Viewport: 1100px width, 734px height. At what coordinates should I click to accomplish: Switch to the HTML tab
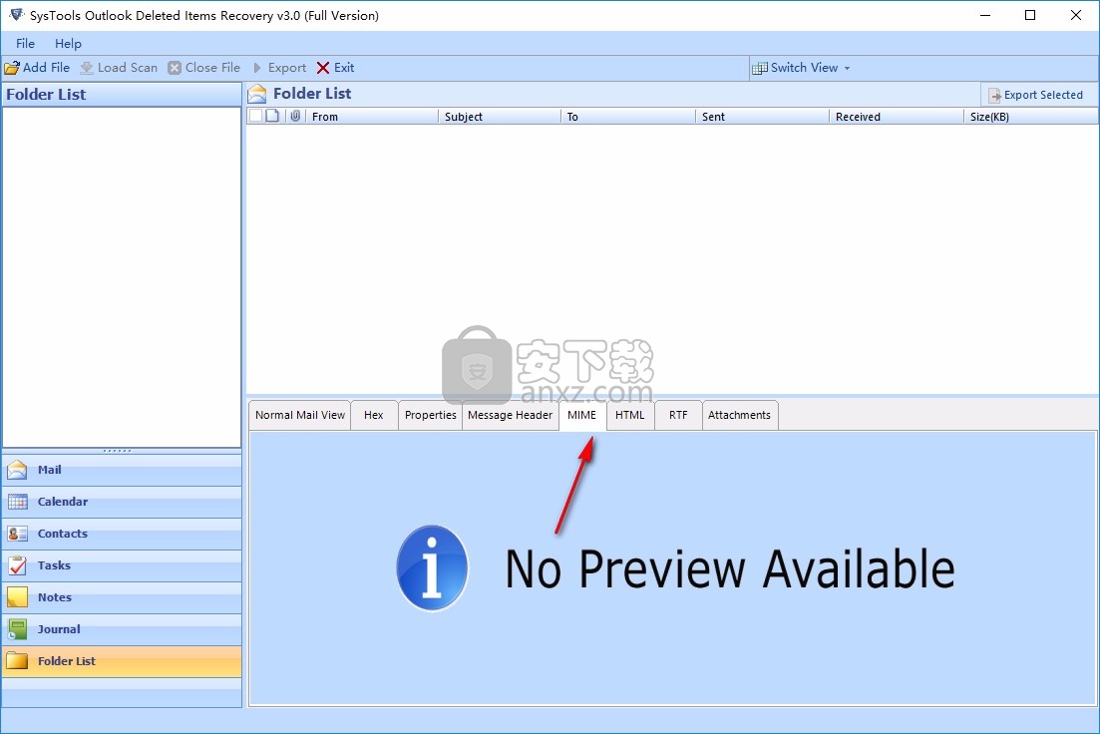pyautogui.click(x=630, y=416)
